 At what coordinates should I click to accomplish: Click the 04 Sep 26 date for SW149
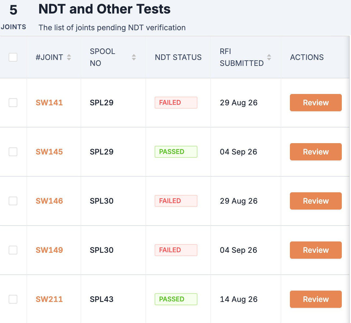pyautogui.click(x=239, y=250)
